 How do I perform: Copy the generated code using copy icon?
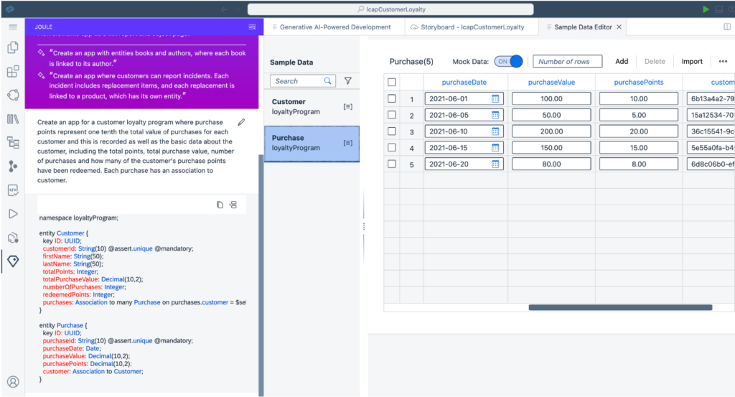tap(220, 205)
